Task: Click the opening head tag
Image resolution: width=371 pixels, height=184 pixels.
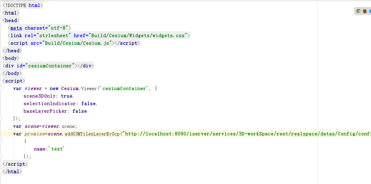Action: 11,20
